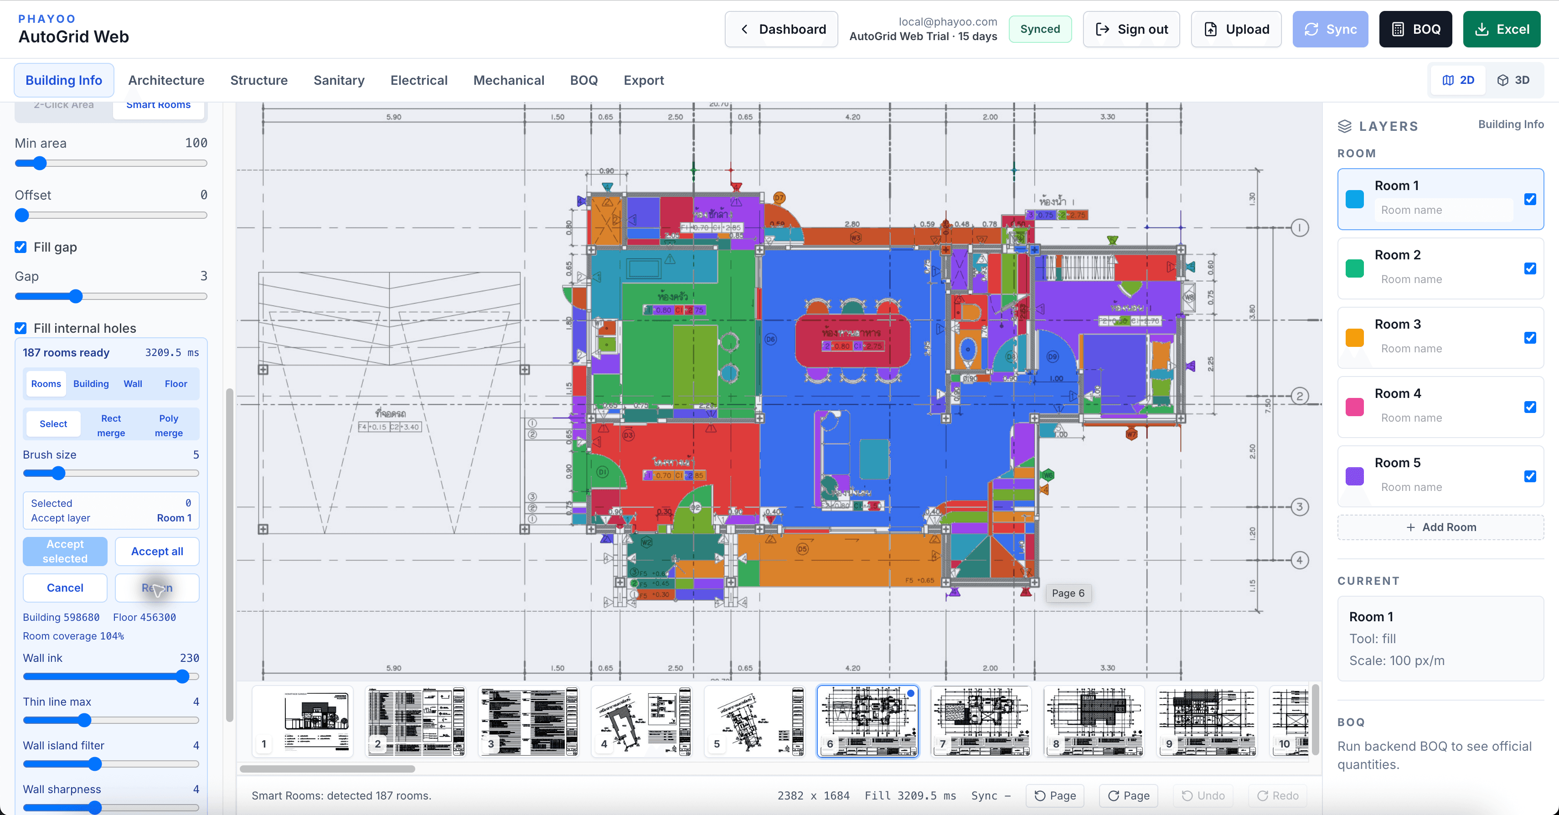Image resolution: width=1559 pixels, height=815 pixels.
Task: Click the Sync refresh icon
Action: (x=1311, y=29)
